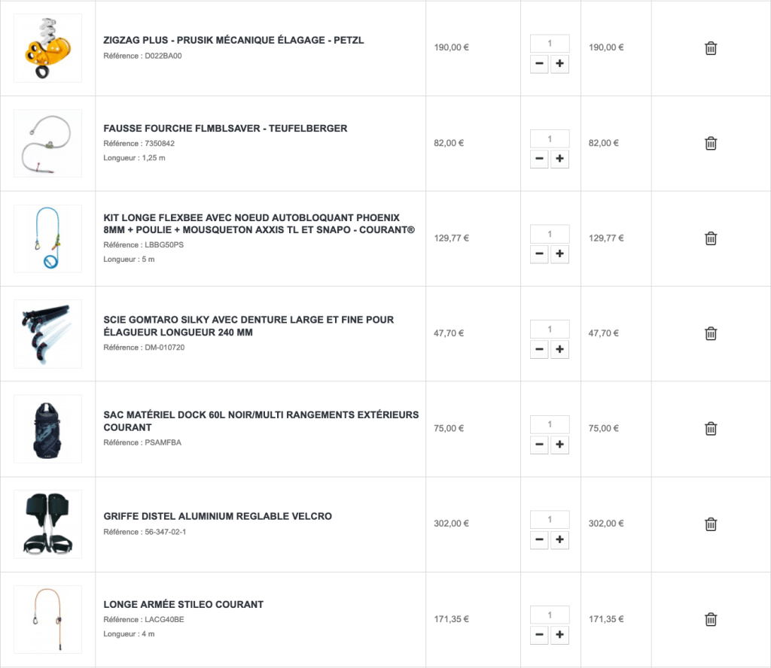Delete the Scie Gomtaro Silky item

point(710,333)
